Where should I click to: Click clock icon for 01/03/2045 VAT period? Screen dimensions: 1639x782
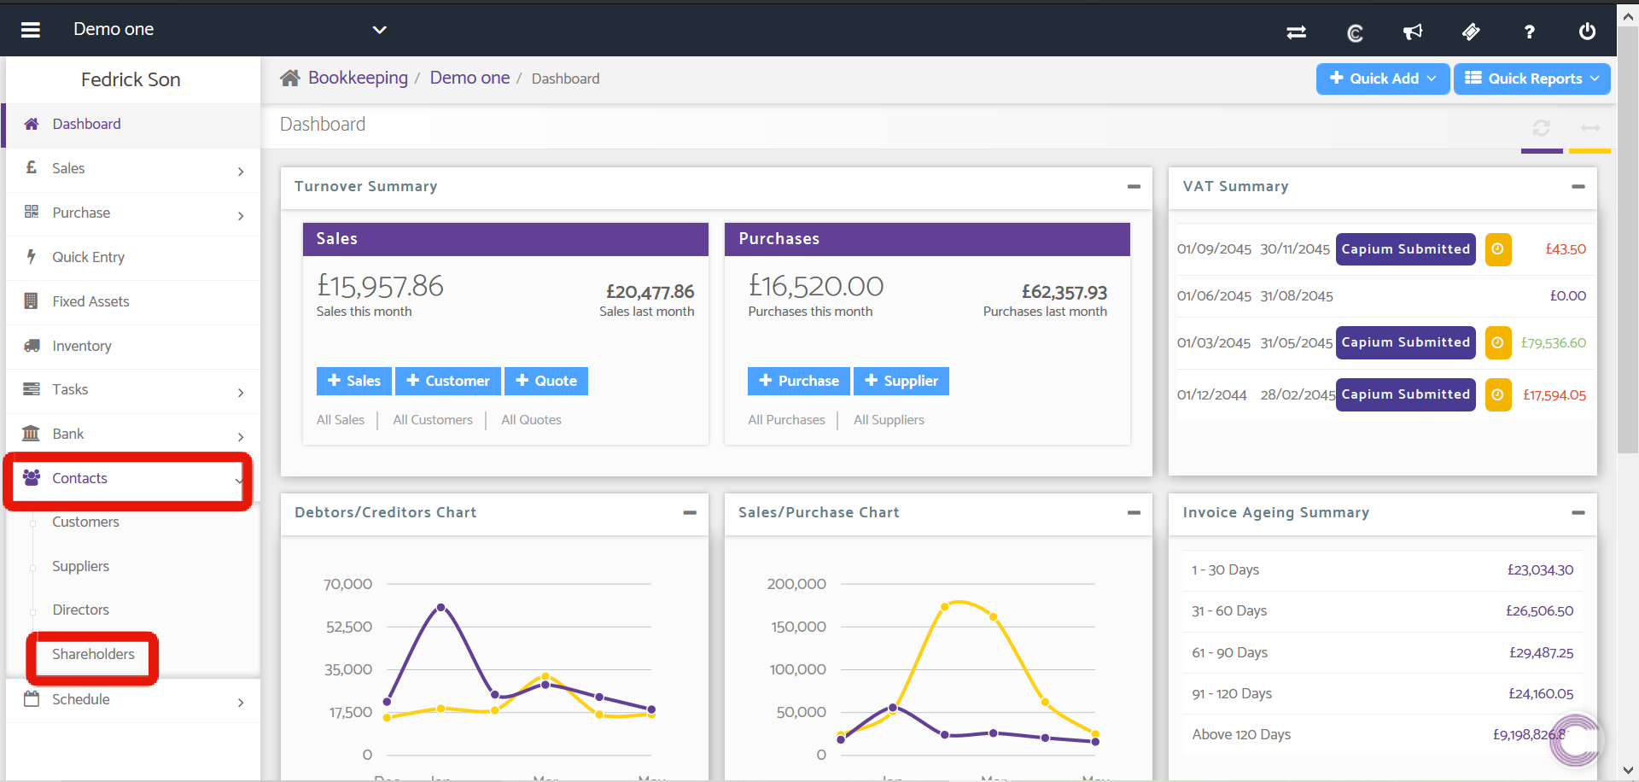coord(1498,342)
